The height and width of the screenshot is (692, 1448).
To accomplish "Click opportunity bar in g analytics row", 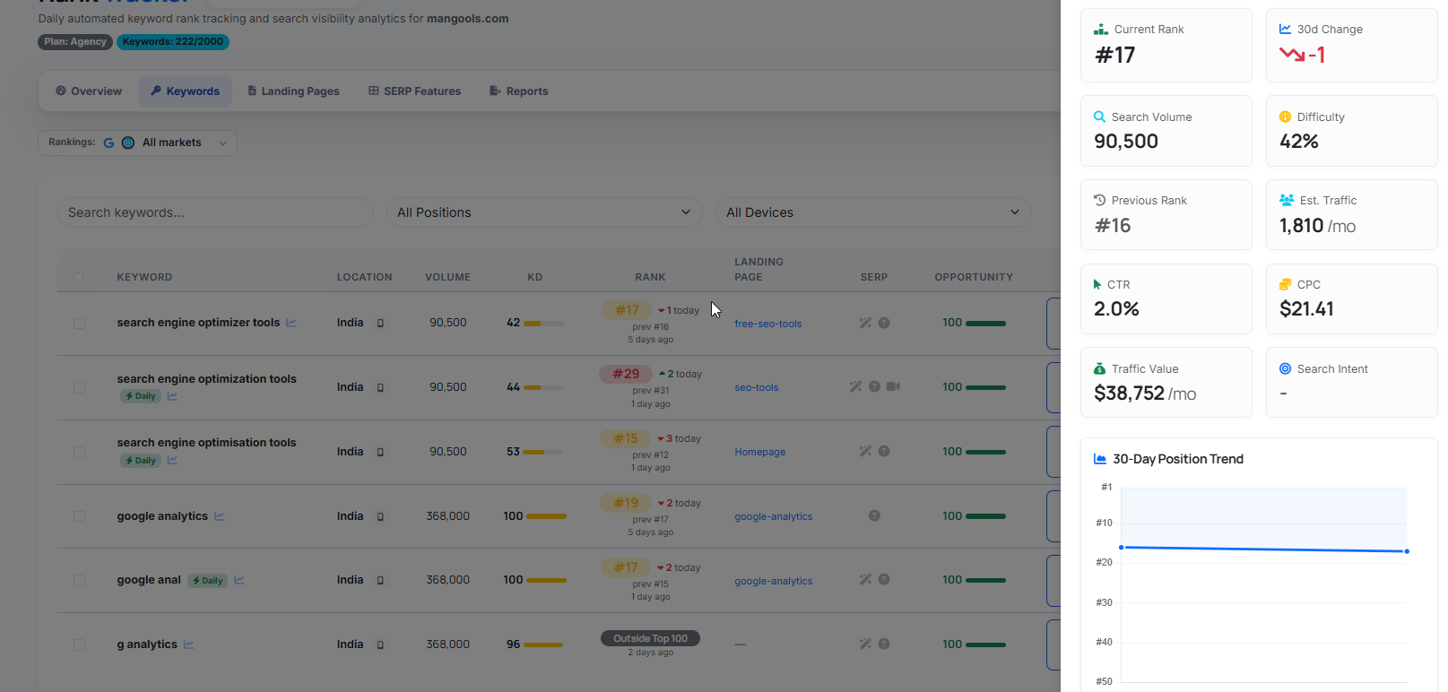I will coord(986,644).
